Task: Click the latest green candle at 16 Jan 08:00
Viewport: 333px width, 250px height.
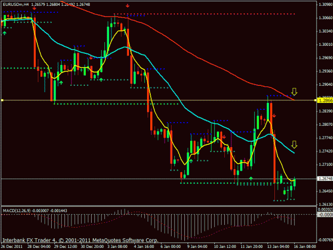Action: pyautogui.click(x=295, y=183)
